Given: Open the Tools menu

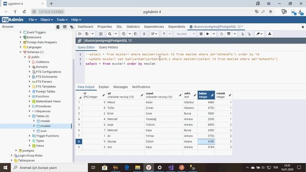Looking at the screenshot, I should tap(62, 20).
